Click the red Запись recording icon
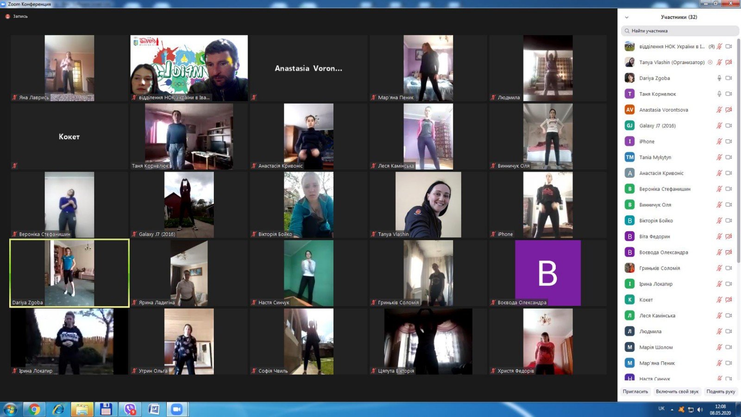 pyautogui.click(x=7, y=16)
